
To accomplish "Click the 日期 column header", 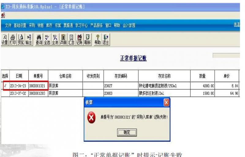I will [x=19, y=76].
